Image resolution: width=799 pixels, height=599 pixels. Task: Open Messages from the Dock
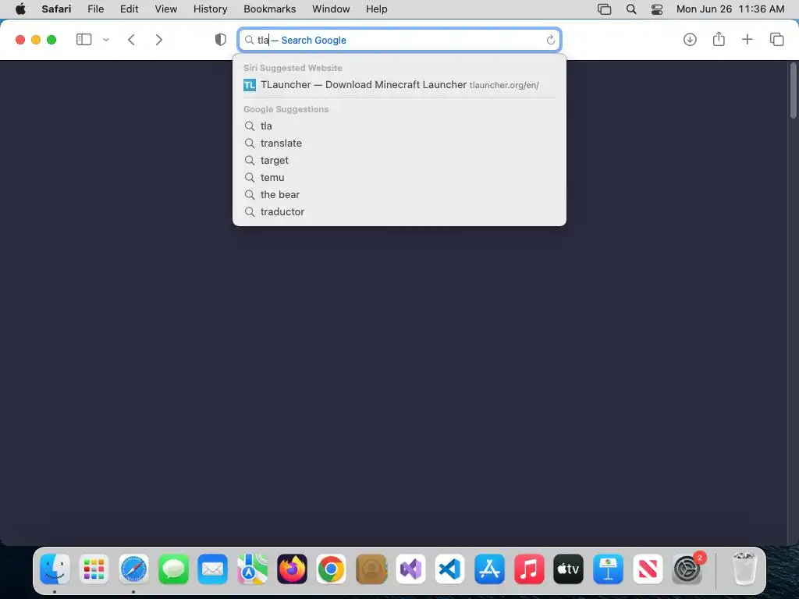[173, 569]
